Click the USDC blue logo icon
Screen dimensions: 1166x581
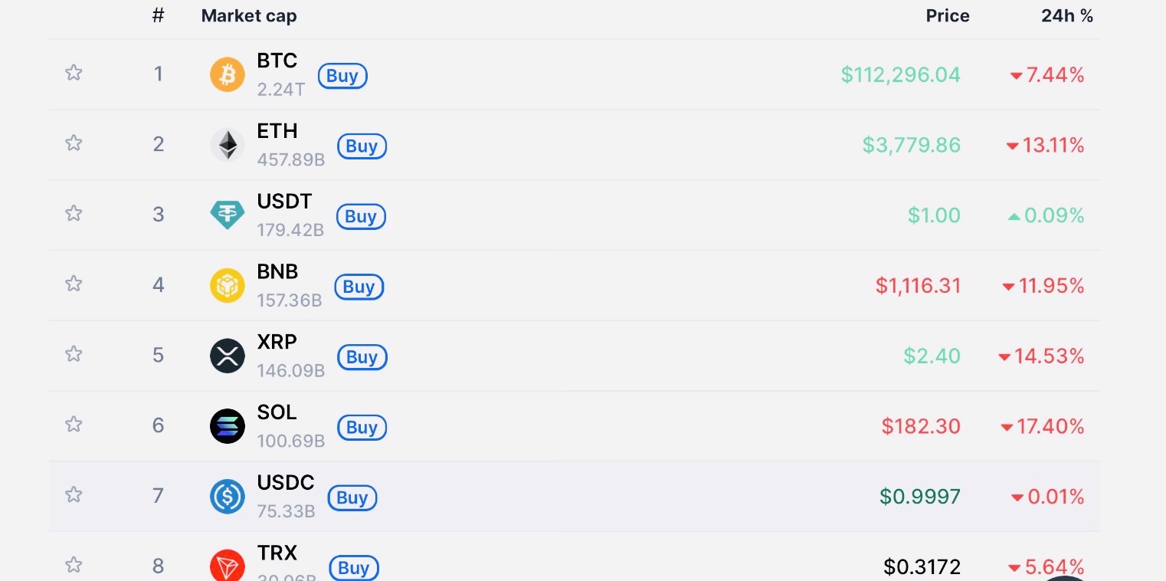(227, 497)
